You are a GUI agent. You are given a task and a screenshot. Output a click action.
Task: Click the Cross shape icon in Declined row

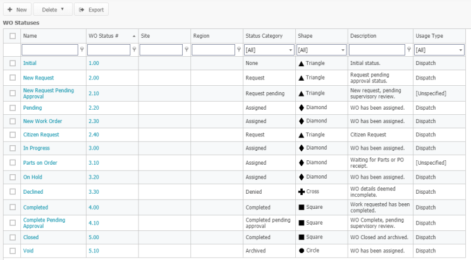[x=302, y=192]
